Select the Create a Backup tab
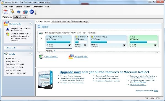 (x=43, y=21)
